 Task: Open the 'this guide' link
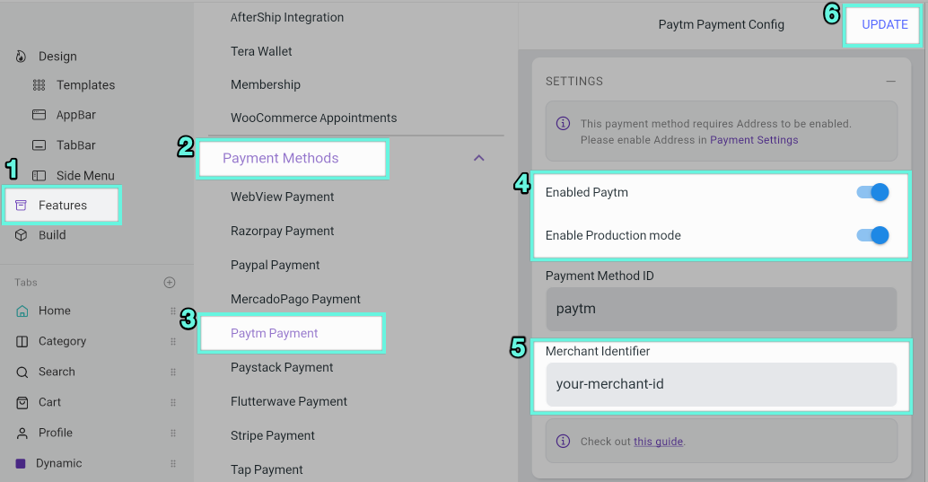[658, 442]
